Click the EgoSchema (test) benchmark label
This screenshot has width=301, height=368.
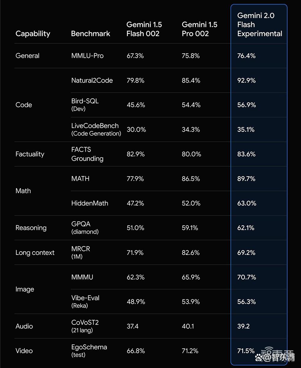pyautogui.click(x=89, y=351)
